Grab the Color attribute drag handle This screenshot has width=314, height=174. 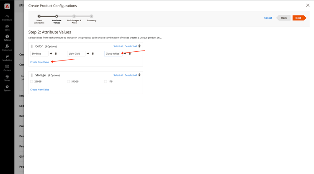(x=31, y=46)
